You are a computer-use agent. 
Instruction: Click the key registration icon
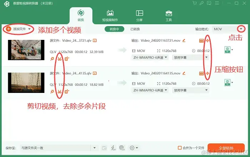point(202,3)
